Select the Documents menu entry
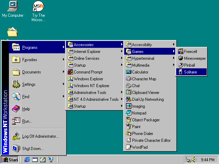This screenshot has height=164, width=219. pyautogui.click(x=37, y=72)
